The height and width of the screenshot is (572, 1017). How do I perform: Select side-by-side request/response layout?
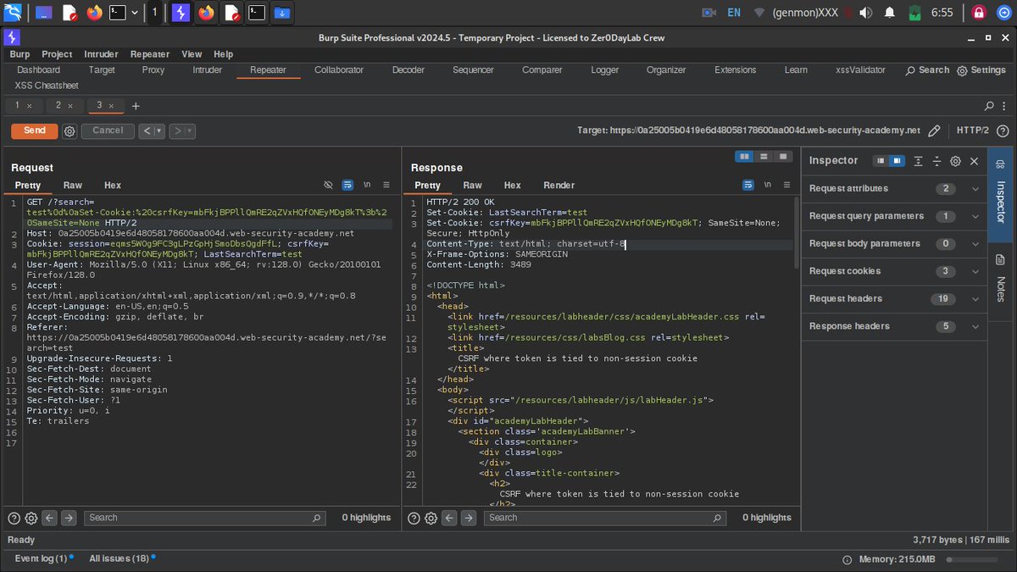point(744,157)
